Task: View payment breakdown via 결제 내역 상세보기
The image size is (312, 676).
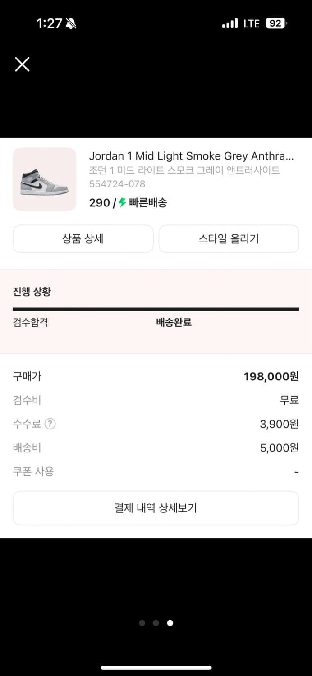Action: pos(156,508)
